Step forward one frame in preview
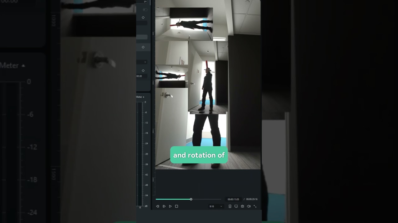 164,206
